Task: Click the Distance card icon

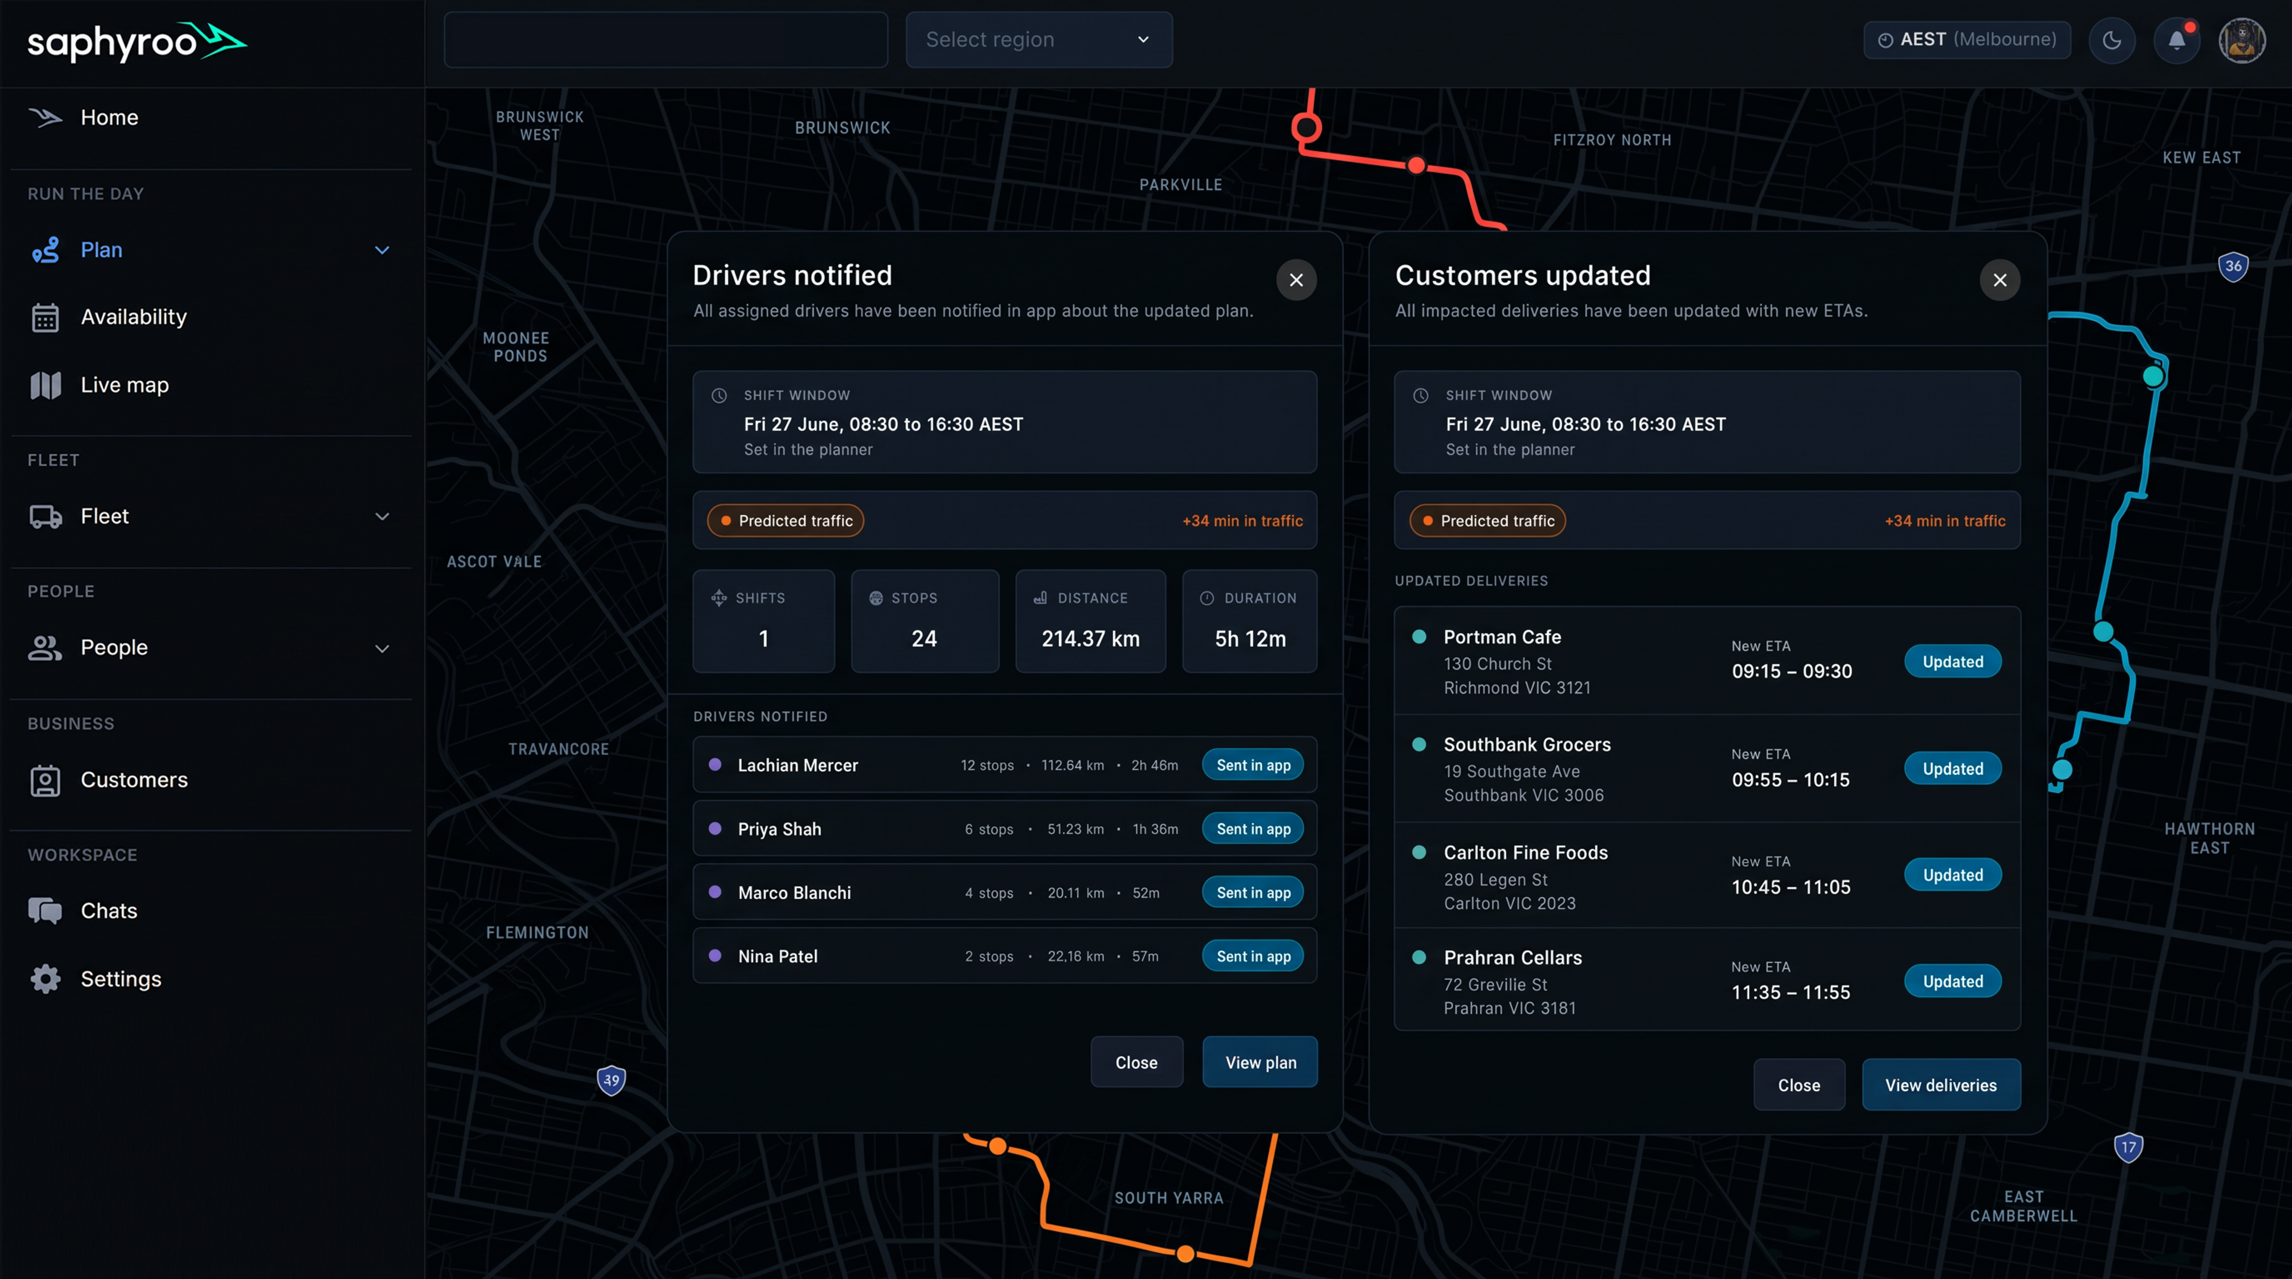Action: coord(1040,597)
